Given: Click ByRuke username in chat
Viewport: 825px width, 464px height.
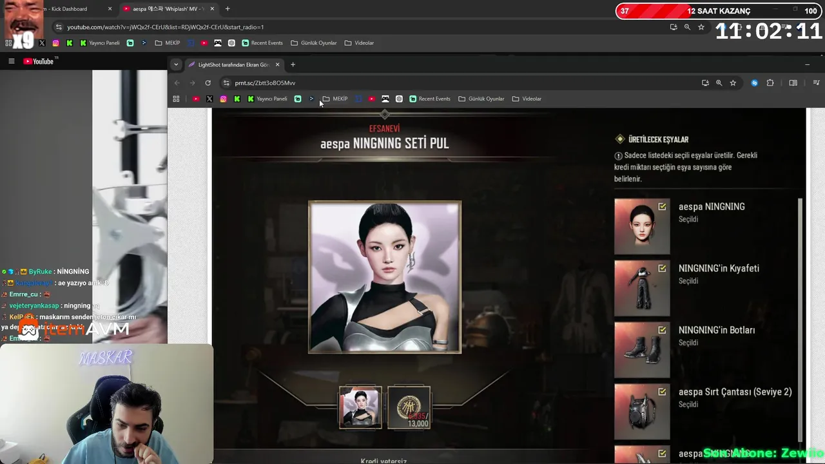Looking at the screenshot, I should tap(40, 272).
